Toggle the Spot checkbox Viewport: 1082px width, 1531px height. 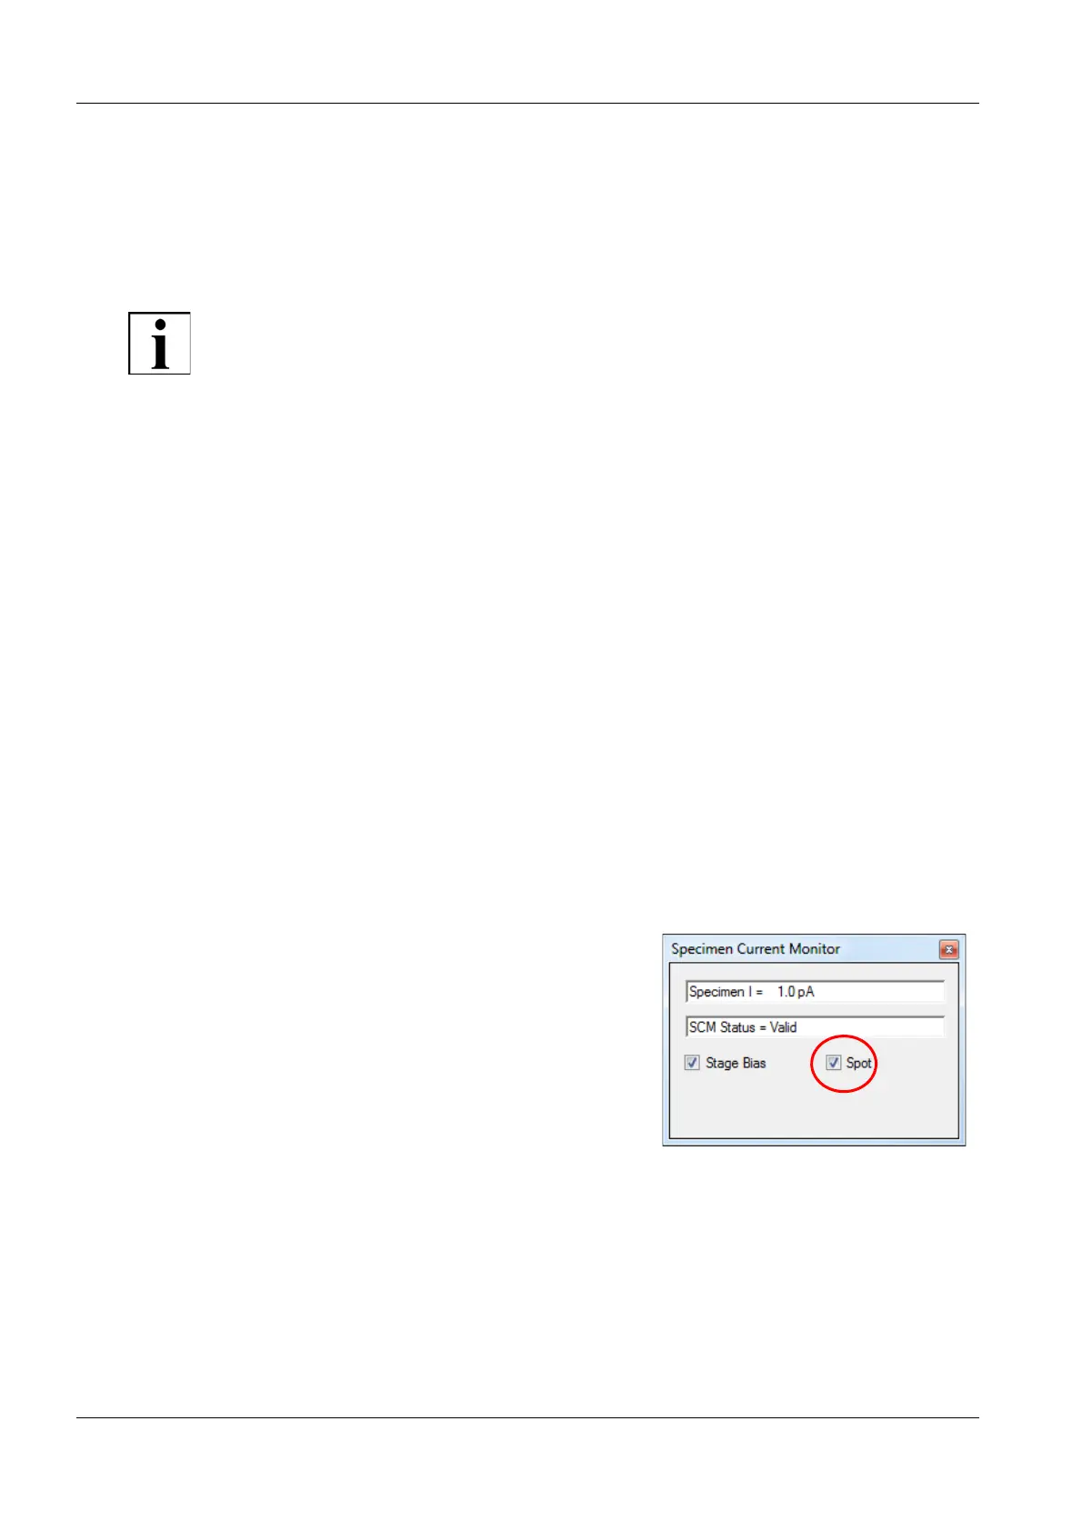834,1063
